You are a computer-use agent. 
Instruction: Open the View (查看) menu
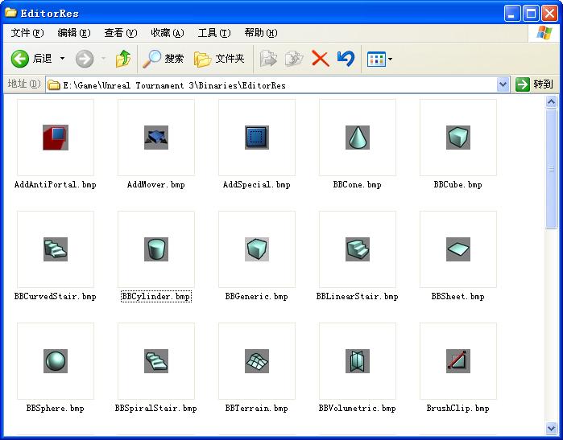click(x=121, y=33)
